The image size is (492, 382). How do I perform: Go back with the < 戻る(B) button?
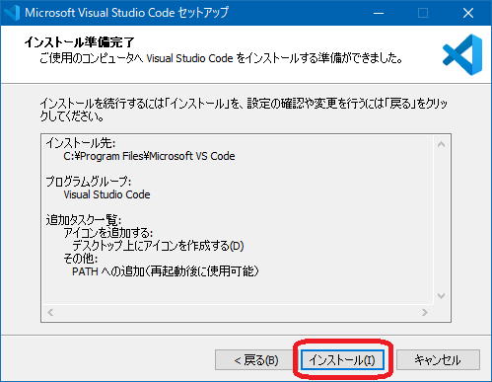[x=256, y=360]
